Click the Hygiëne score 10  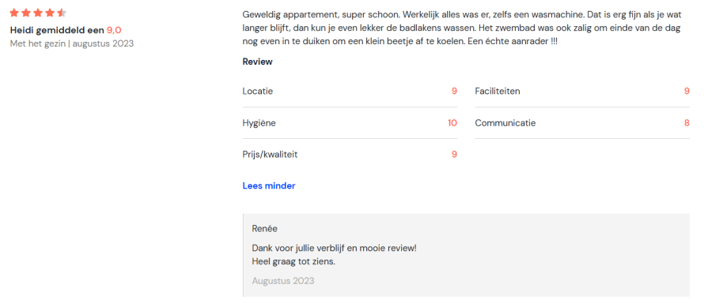point(452,123)
